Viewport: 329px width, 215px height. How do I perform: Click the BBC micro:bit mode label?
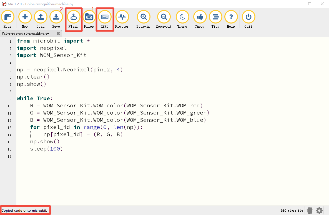click(x=292, y=211)
